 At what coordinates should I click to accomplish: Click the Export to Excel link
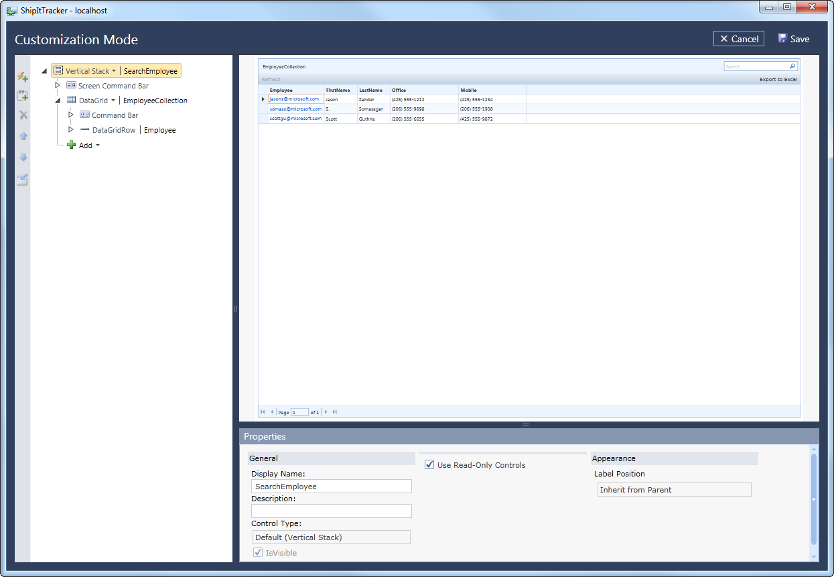pyautogui.click(x=778, y=79)
